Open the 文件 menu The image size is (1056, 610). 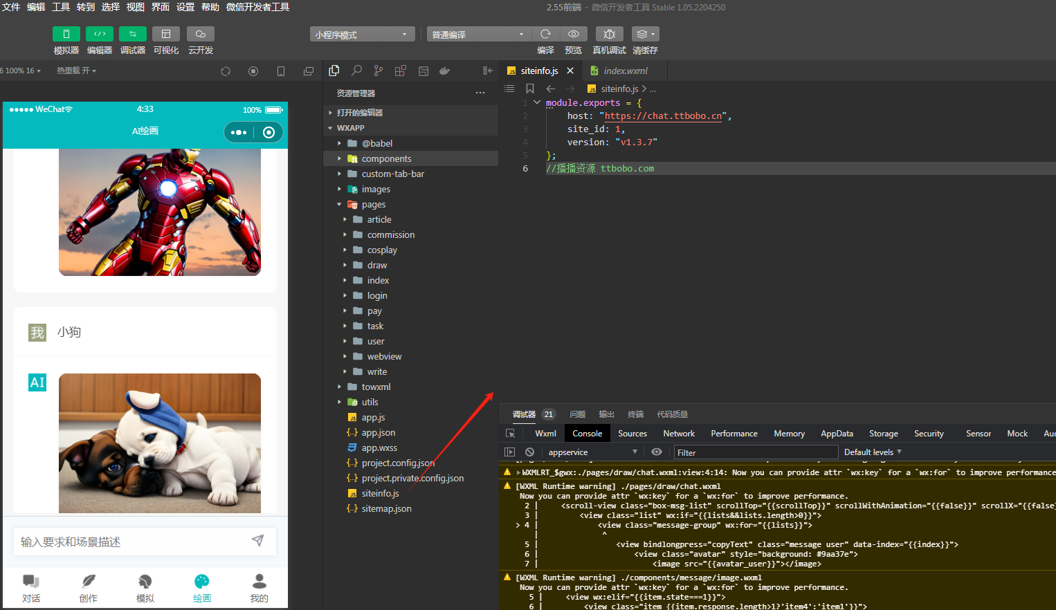point(11,7)
